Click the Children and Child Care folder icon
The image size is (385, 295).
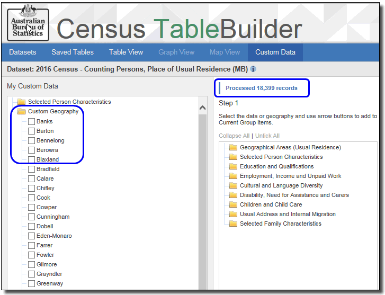pyautogui.click(x=234, y=205)
